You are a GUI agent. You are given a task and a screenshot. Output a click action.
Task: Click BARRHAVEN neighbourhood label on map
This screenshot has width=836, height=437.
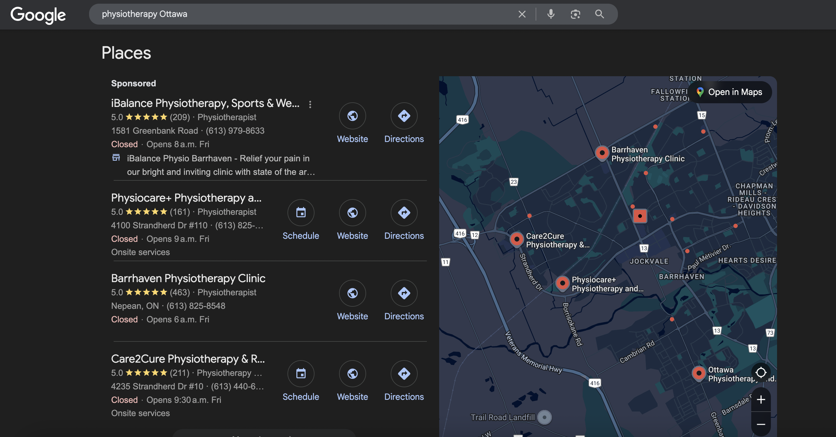(682, 277)
